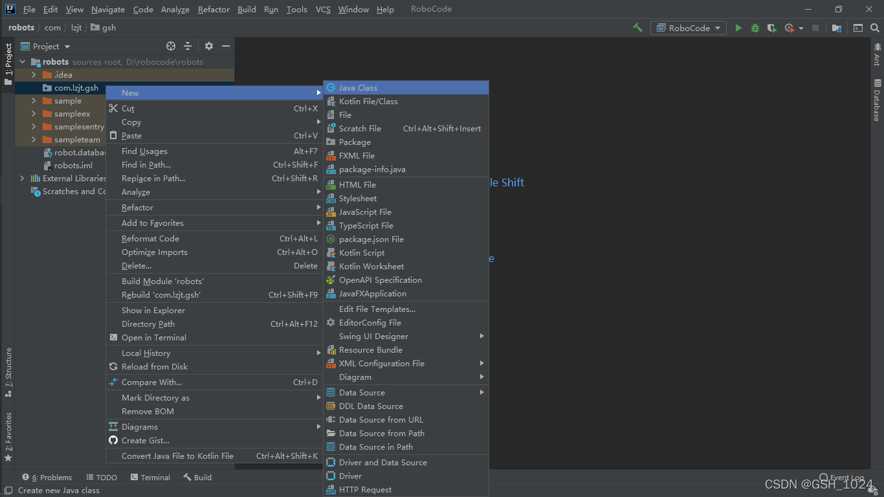Toggle tool window bars at bottom-left corner
The image size is (884, 497).
point(8,491)
